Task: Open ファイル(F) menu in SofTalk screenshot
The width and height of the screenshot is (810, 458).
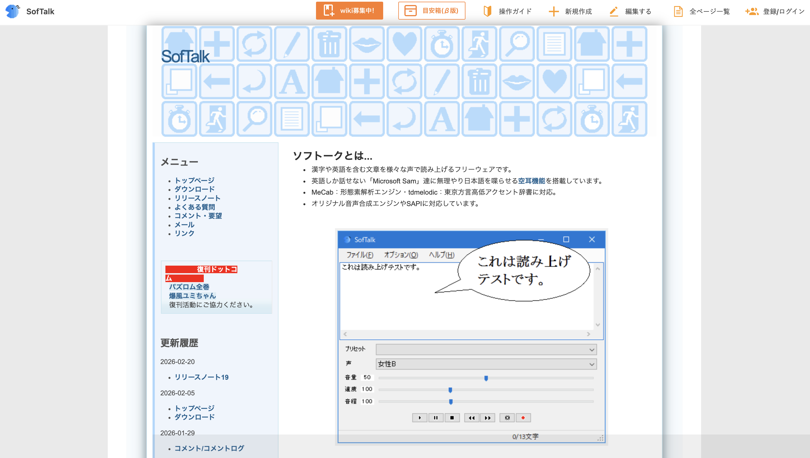Action: coord(359,255)
